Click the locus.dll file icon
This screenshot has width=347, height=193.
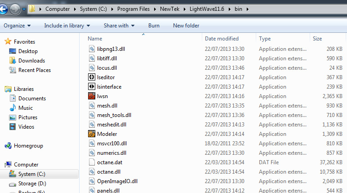pos(92,68)
